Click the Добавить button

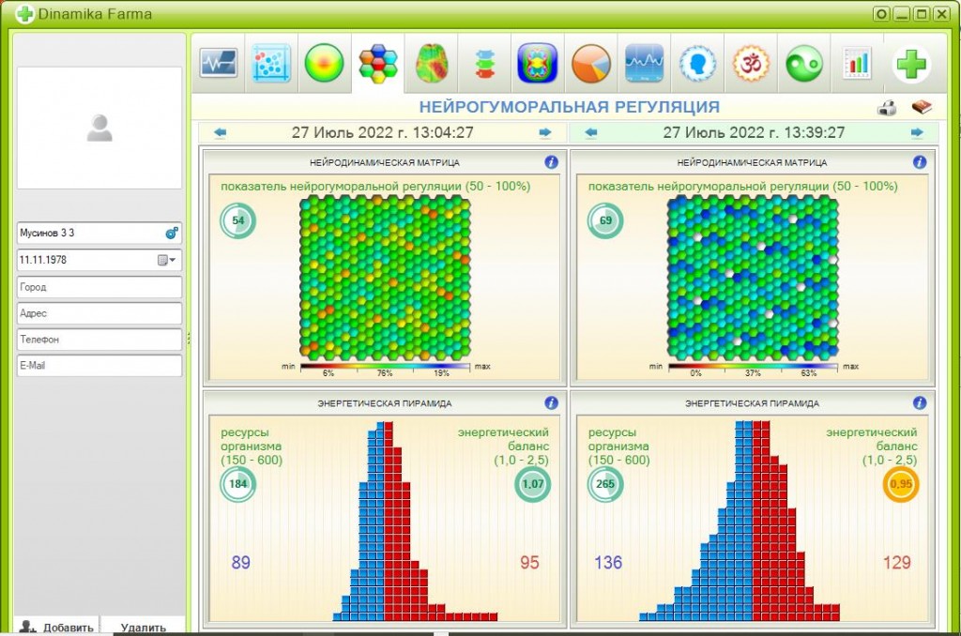56,627
